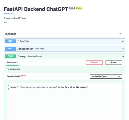
Task: Click the GET badge for /chatgpttest
Action: coord(10,49)
